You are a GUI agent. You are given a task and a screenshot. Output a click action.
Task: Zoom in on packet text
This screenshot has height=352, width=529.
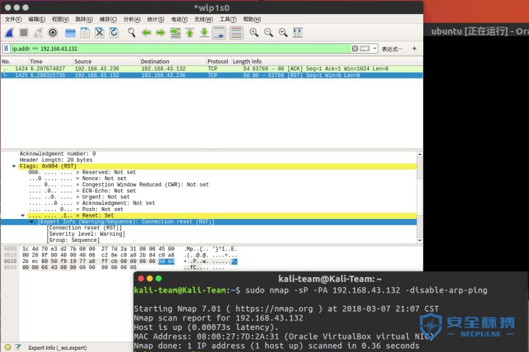[253, 33]
